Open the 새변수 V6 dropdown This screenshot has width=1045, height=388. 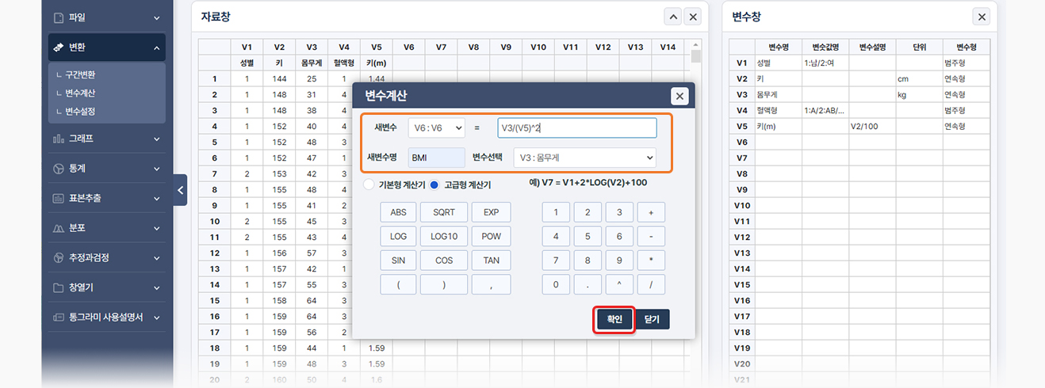[436, 127]
